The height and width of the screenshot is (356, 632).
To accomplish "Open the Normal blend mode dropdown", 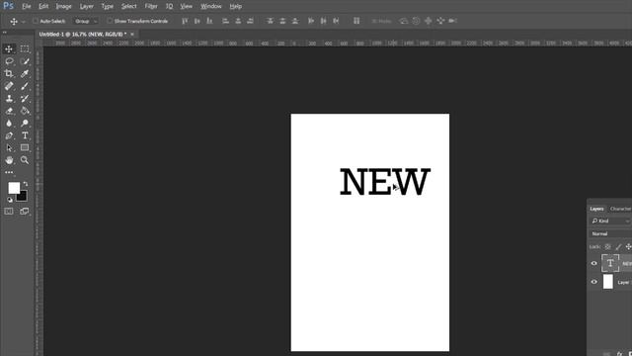I will pyautogui.click(x=610, y=233).
